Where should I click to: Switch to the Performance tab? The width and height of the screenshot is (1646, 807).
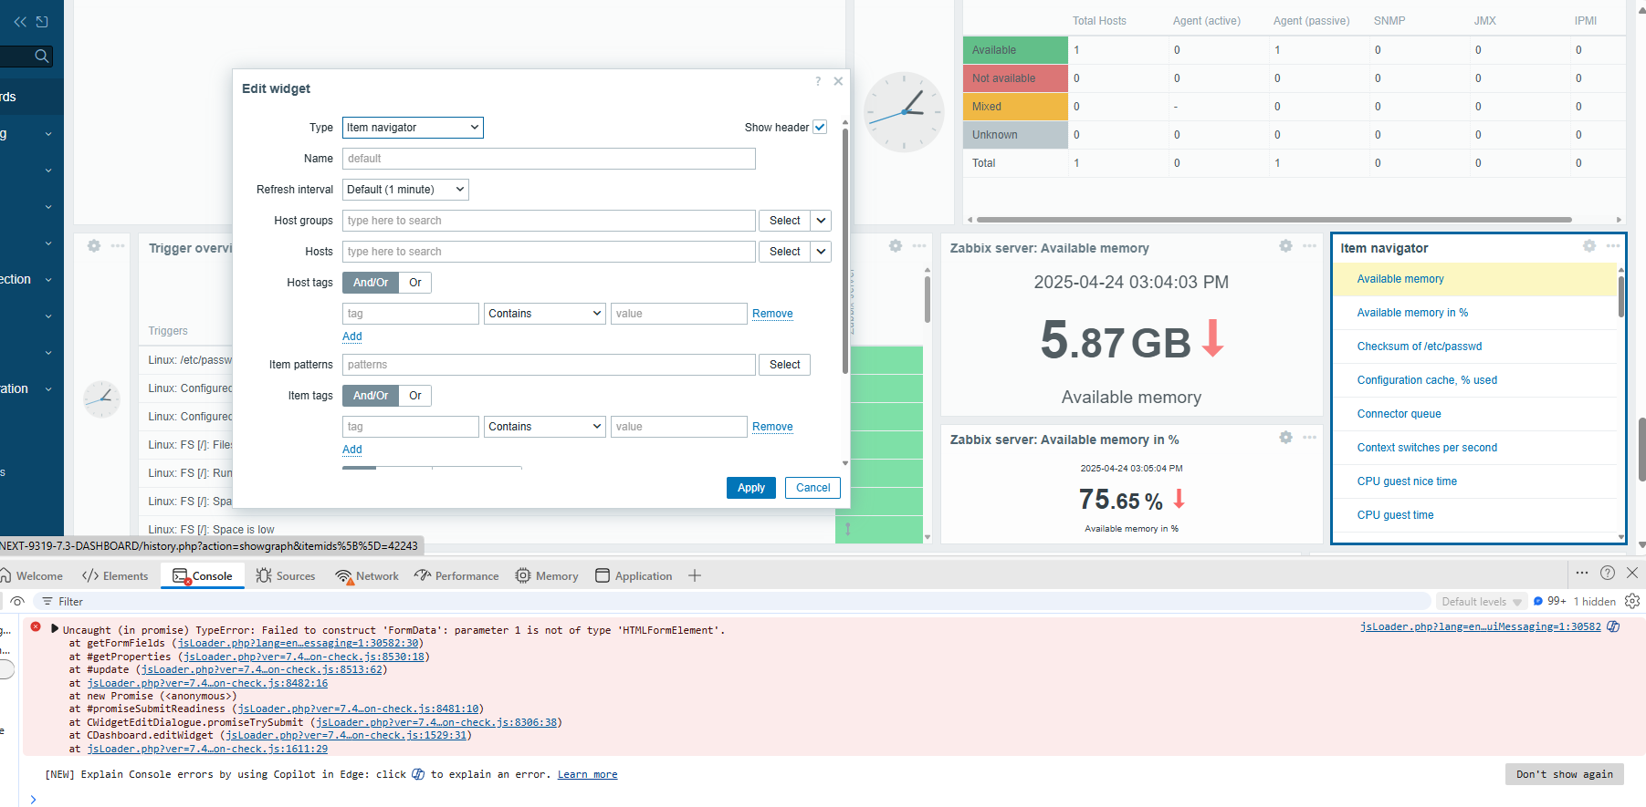click(x=456, y=575)
